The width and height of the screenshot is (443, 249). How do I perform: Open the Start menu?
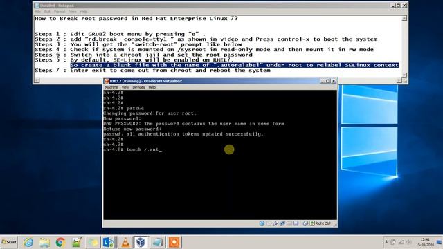[9, 242]
